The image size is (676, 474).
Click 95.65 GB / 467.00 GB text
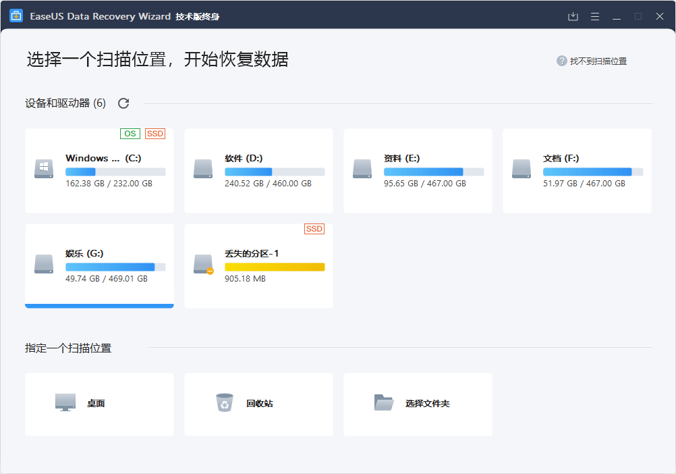(x=425, y=184)
